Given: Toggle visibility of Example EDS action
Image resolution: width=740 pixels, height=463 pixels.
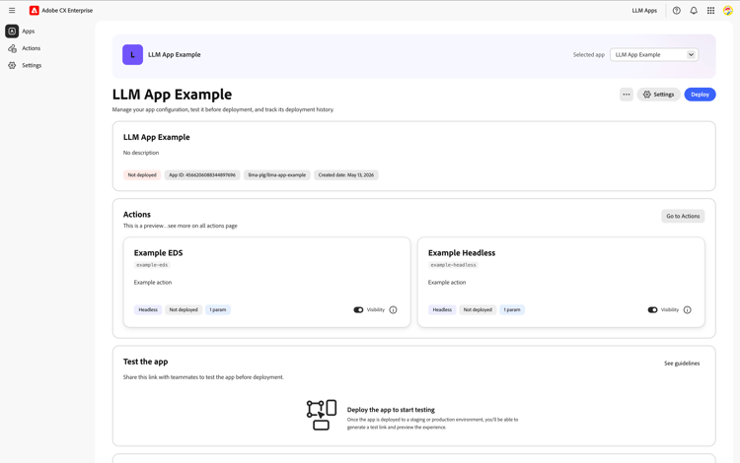Looking at the screenshot, I should click(358, 310).
